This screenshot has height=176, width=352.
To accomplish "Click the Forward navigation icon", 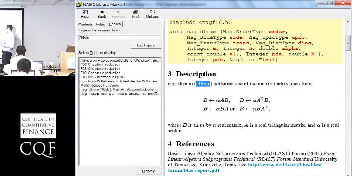I will 118,14.
